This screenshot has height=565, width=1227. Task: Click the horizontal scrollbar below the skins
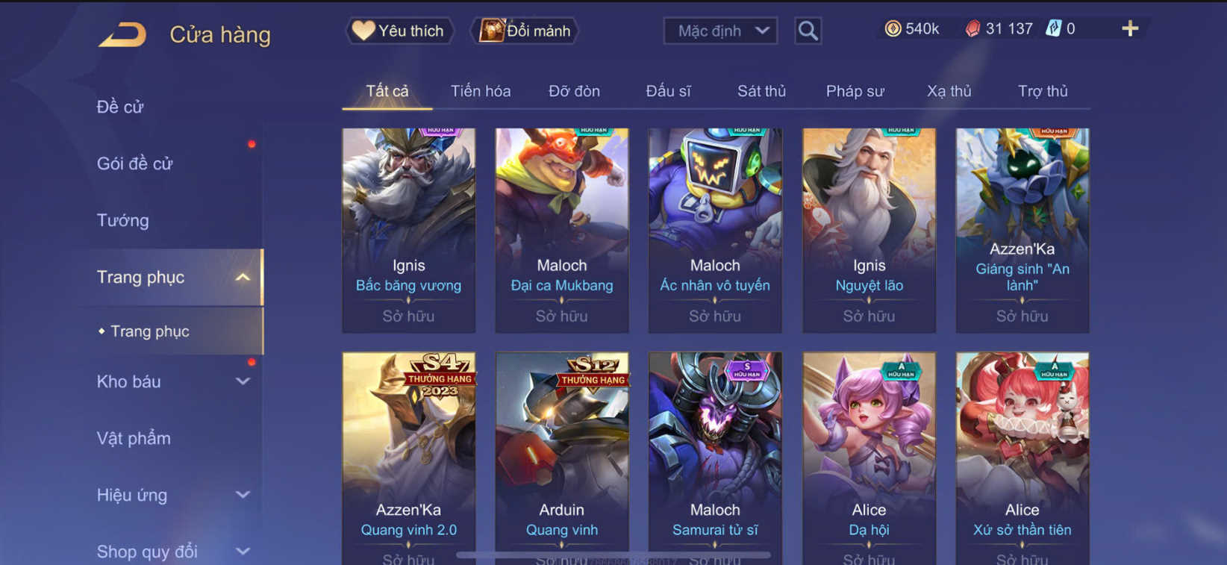[x=613, y=555]
